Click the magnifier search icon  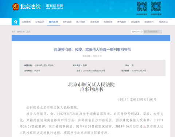pos(160,32)
